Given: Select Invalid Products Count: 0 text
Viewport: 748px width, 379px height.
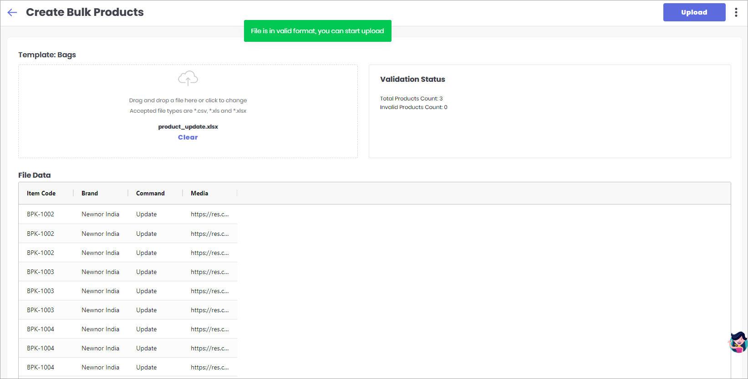Looking at the screenshot, I should tap(414, 107).
